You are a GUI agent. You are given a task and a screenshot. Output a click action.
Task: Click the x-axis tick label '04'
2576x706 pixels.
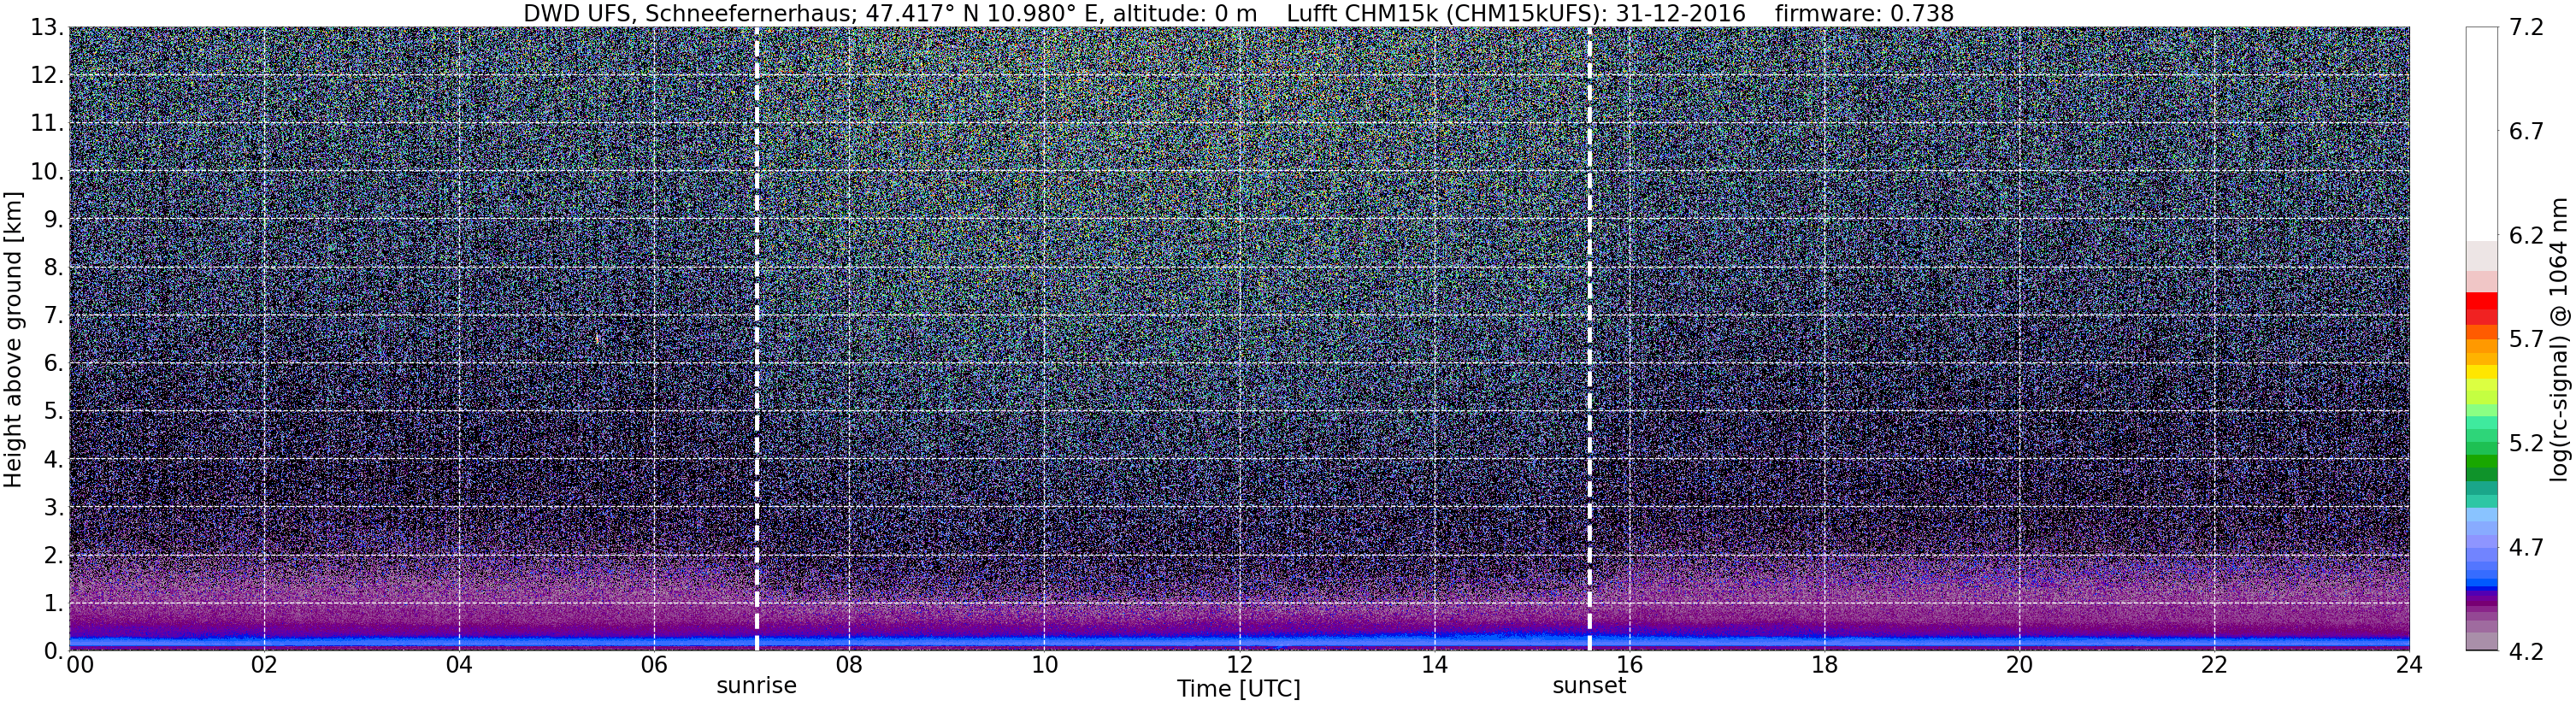(459, 666)
